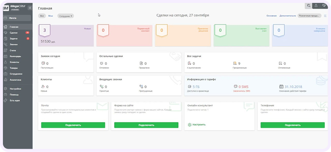Click the Настройки gear icon in sidebar
This screenshot has width=331, height=152.
(x=5, y=89)
